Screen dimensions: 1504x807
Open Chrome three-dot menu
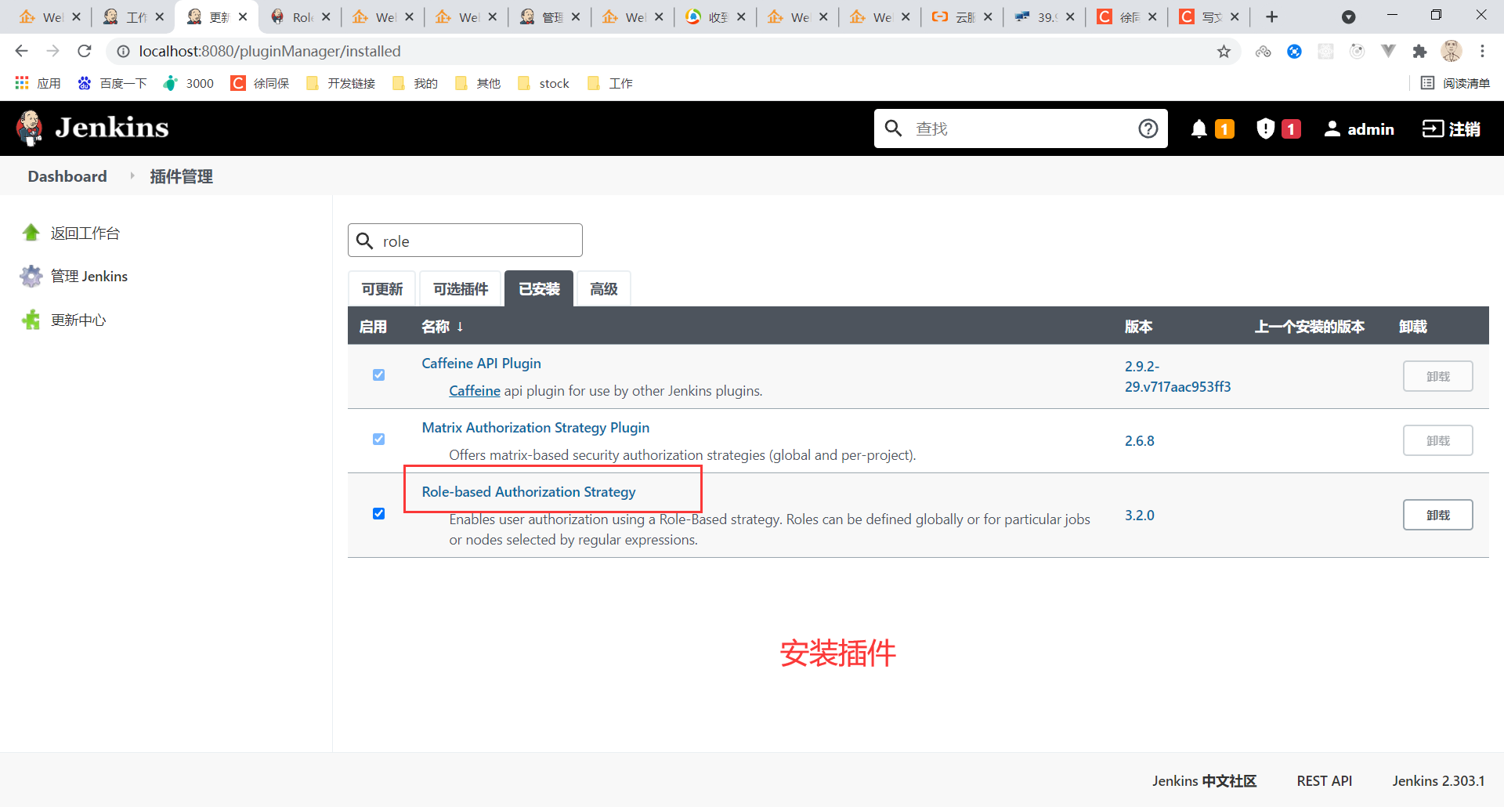pos(1482,51)
